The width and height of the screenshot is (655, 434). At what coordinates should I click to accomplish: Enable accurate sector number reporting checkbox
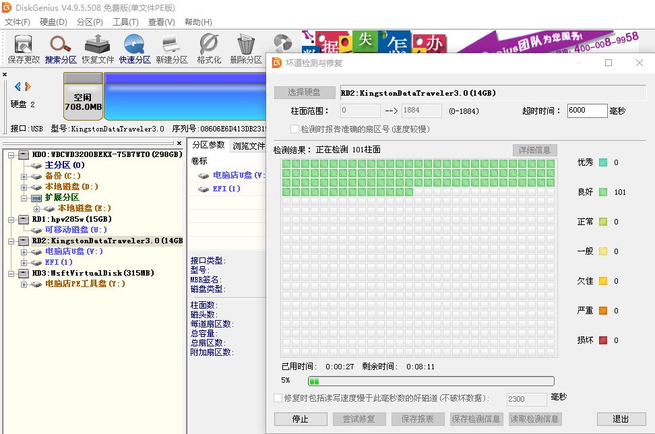[294, 129]
